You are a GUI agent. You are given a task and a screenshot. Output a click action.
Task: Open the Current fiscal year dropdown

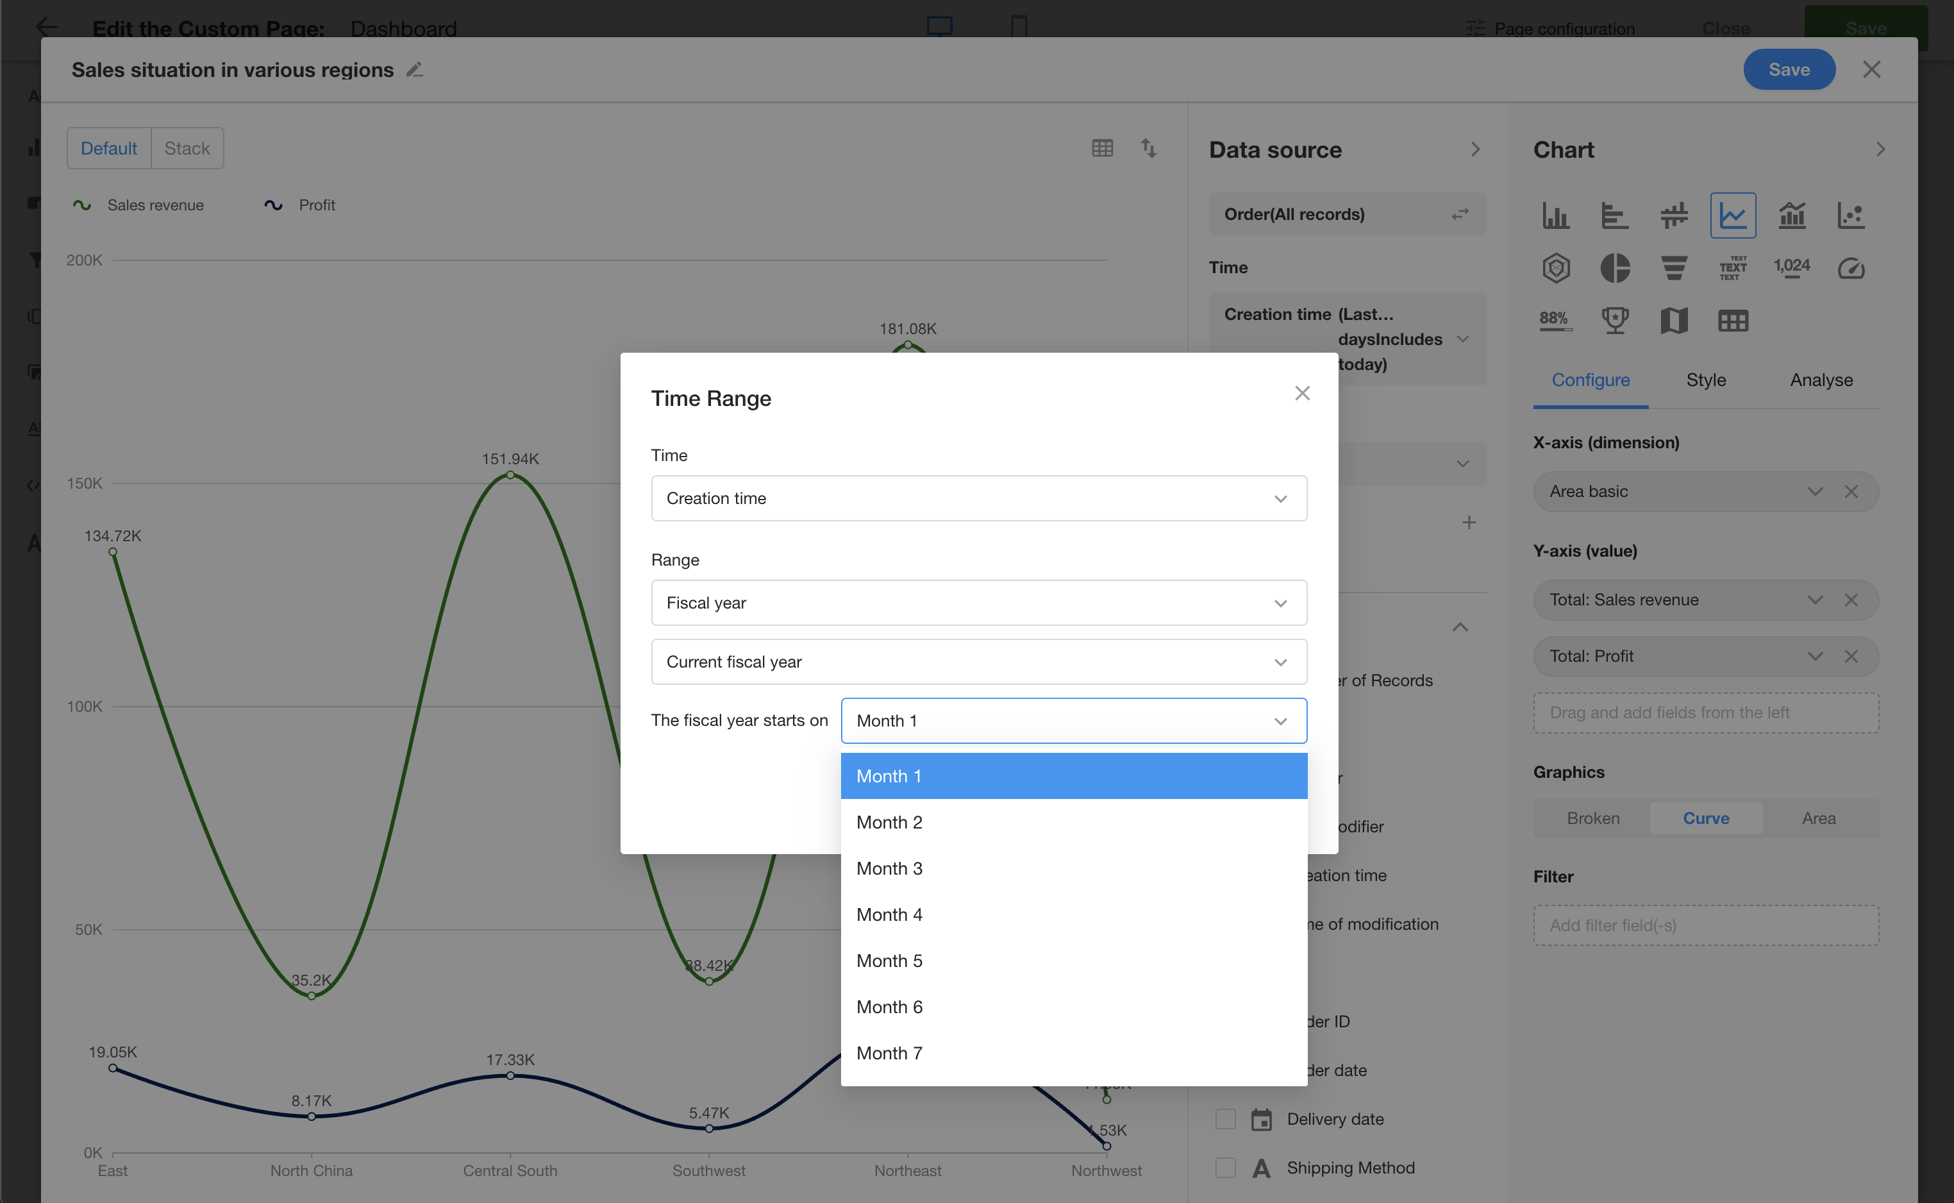[x=979, y=661]
